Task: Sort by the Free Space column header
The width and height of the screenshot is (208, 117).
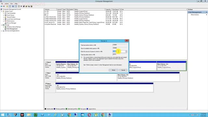Action: (x=115, y=9)
